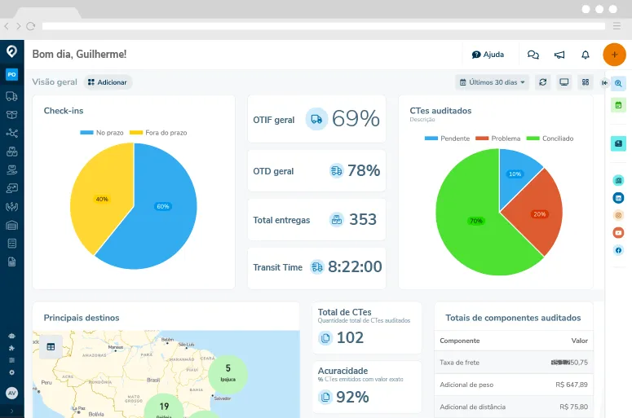Open the open-box sidebar icon
632x418 pixels.
pyautogui.click(x=11, y=115)
